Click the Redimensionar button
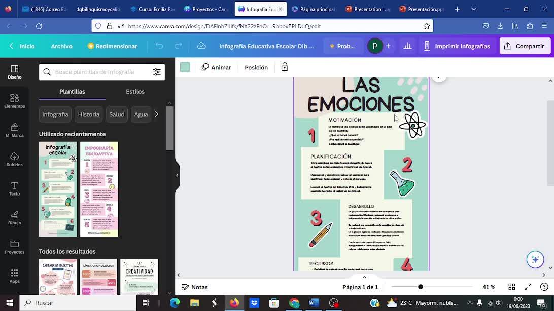Viewport: 554px width, 311px height. (112, 46)
